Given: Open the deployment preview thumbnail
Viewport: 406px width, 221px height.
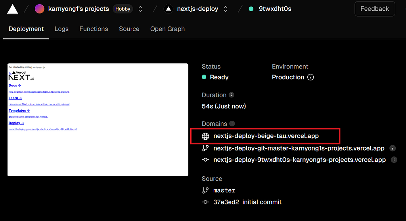Looking at the screenshot, I should point(98,120).
